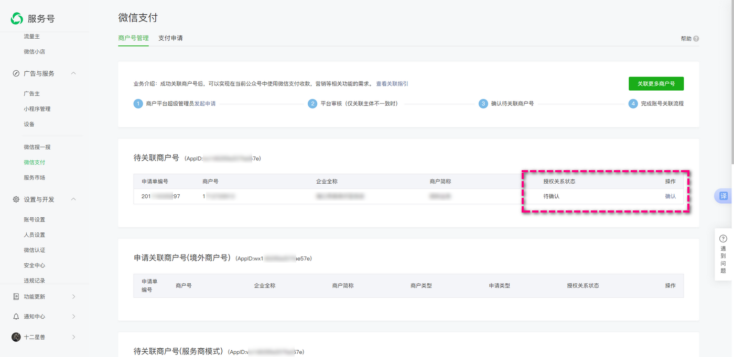Viewport: 734px width, 357px height.
Task: Click the 待关联商户号 section heading
Action: coord(157,158)
